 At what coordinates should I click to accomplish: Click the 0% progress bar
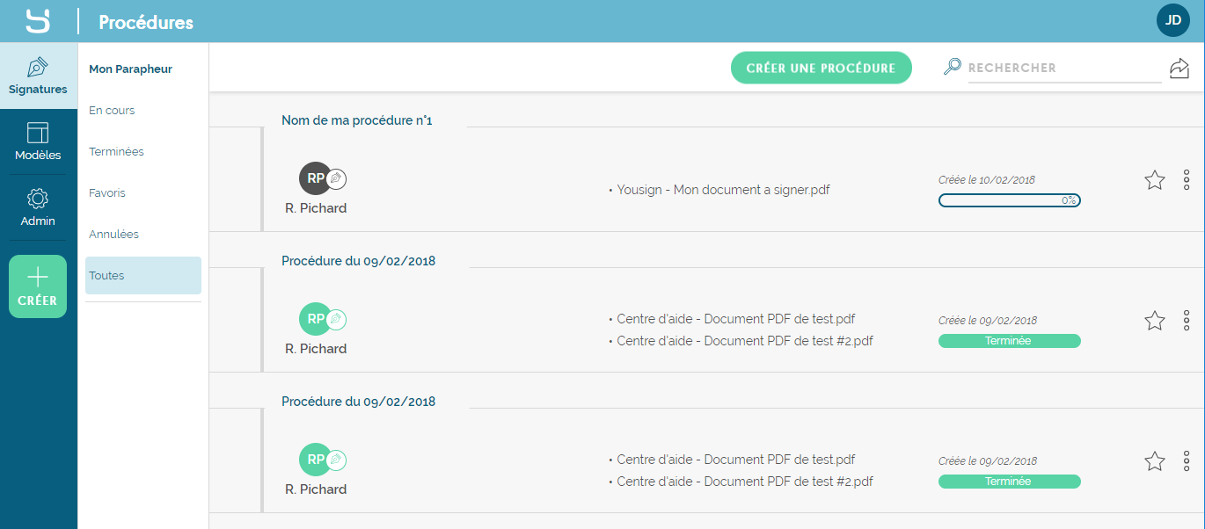[x=1010, y=200]
